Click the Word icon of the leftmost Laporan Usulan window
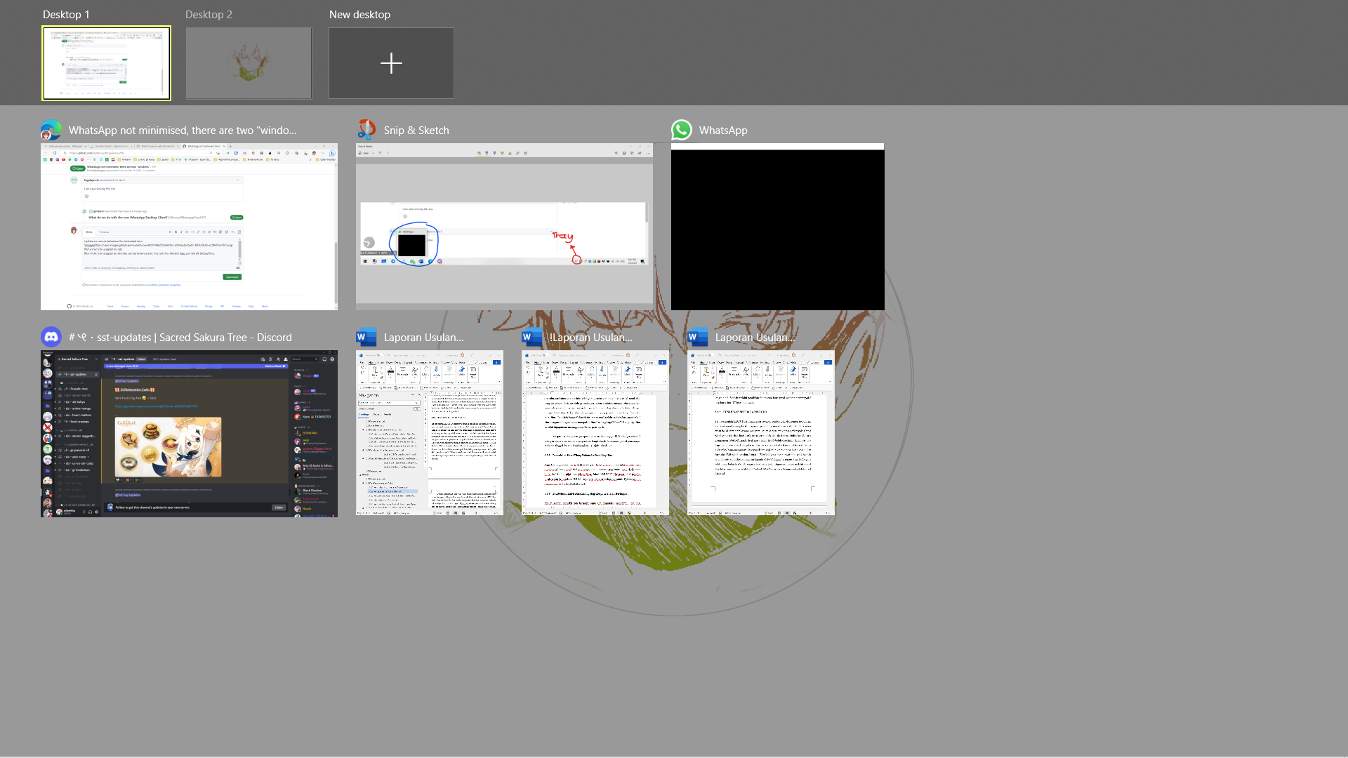This screenshot has width=1348, height=758. 366,337
